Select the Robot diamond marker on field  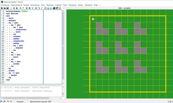point(93,19)
